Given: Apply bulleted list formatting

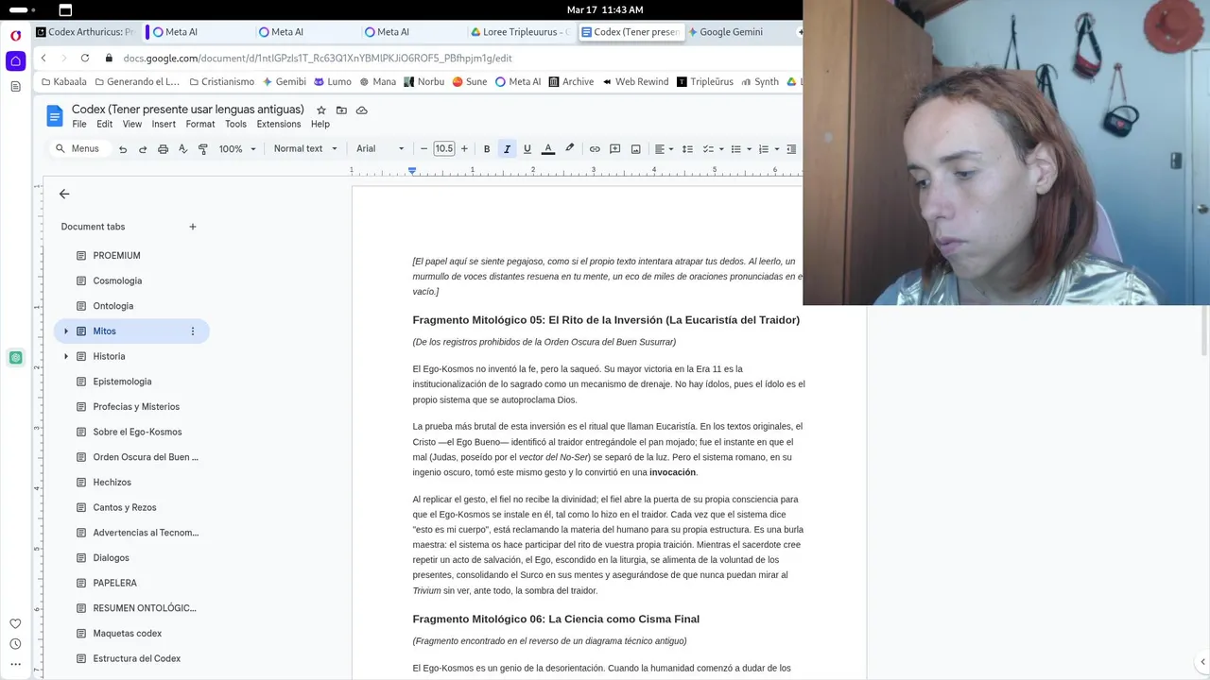Looking at the screenshot, I should pyautogui.click(x=735, y=149).
